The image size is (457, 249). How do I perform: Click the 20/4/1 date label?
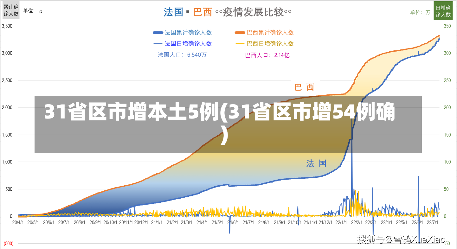point(18,222)
